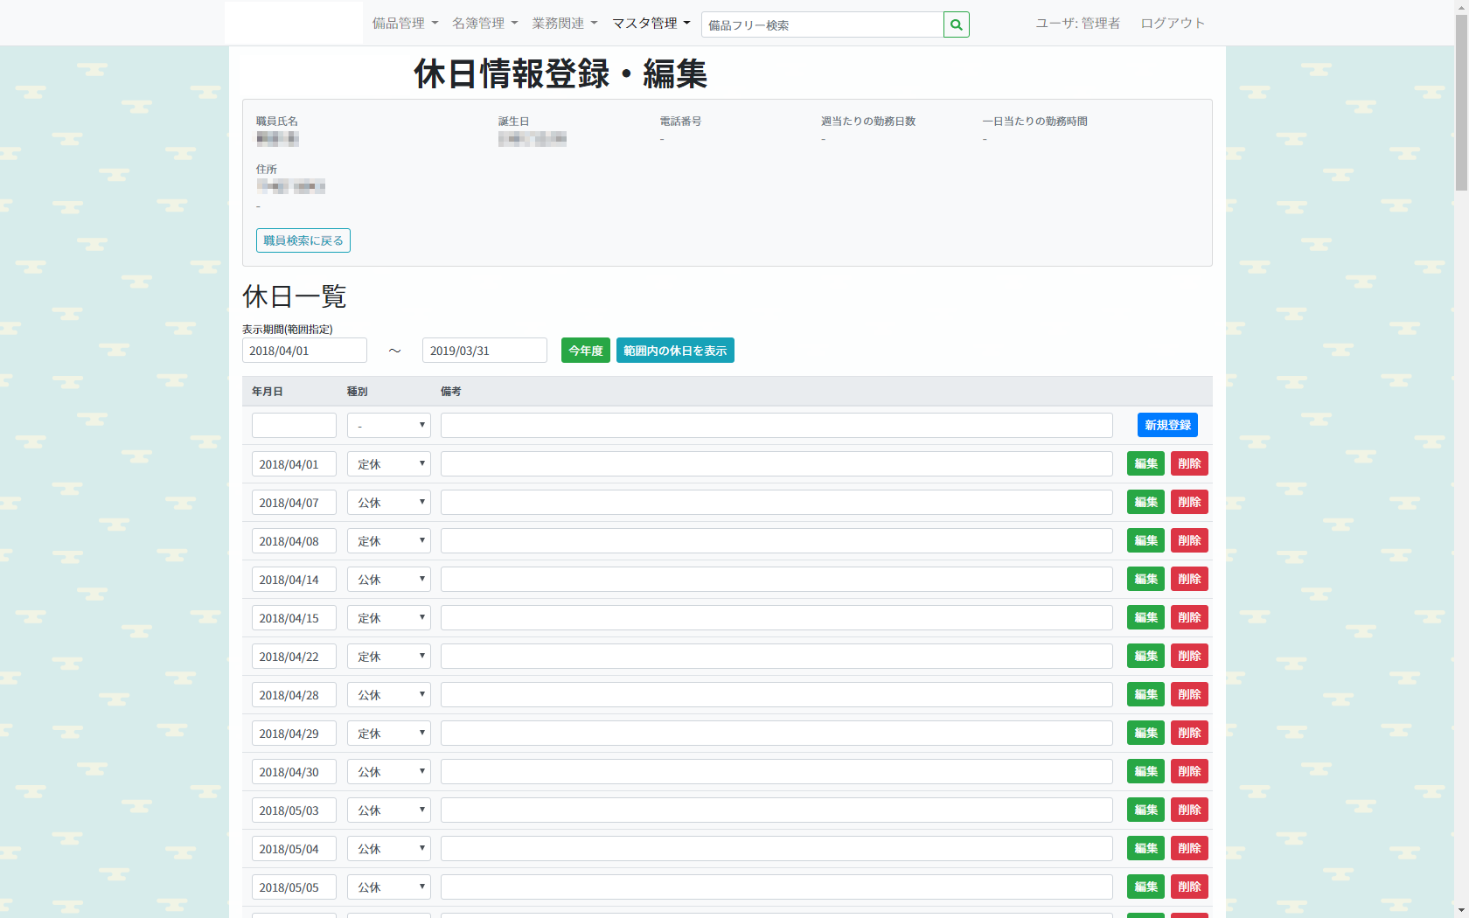
Task: Open the 種別 dropdown for 2018/04/15
Action: click(389, 617)
